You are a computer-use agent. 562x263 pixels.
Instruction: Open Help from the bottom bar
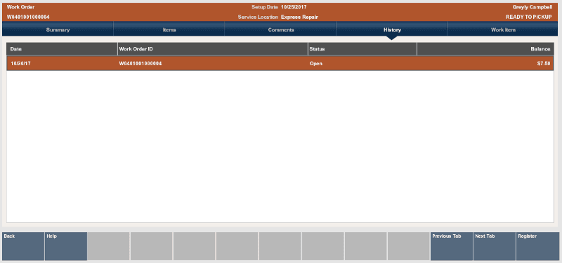point(66,246)
